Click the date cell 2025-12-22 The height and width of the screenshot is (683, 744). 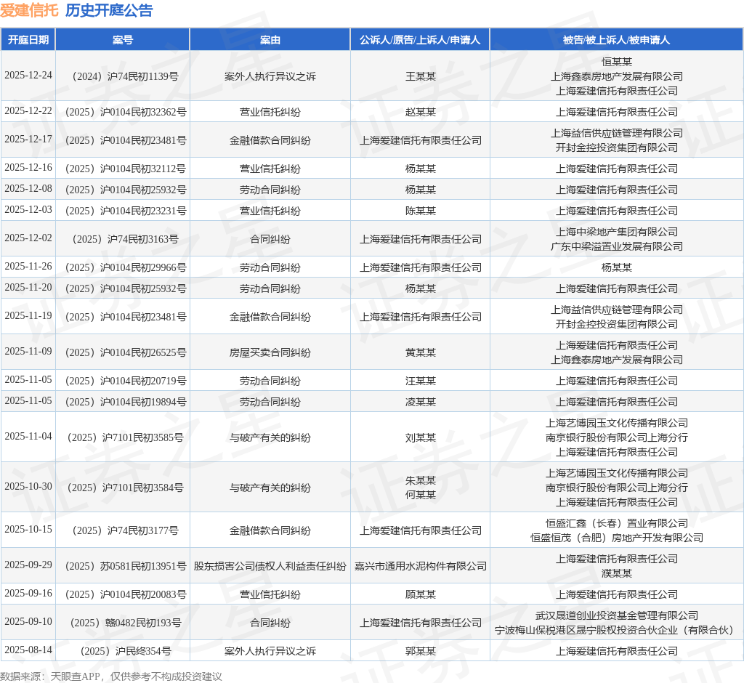pyautogui.click(x=28, y=111)
